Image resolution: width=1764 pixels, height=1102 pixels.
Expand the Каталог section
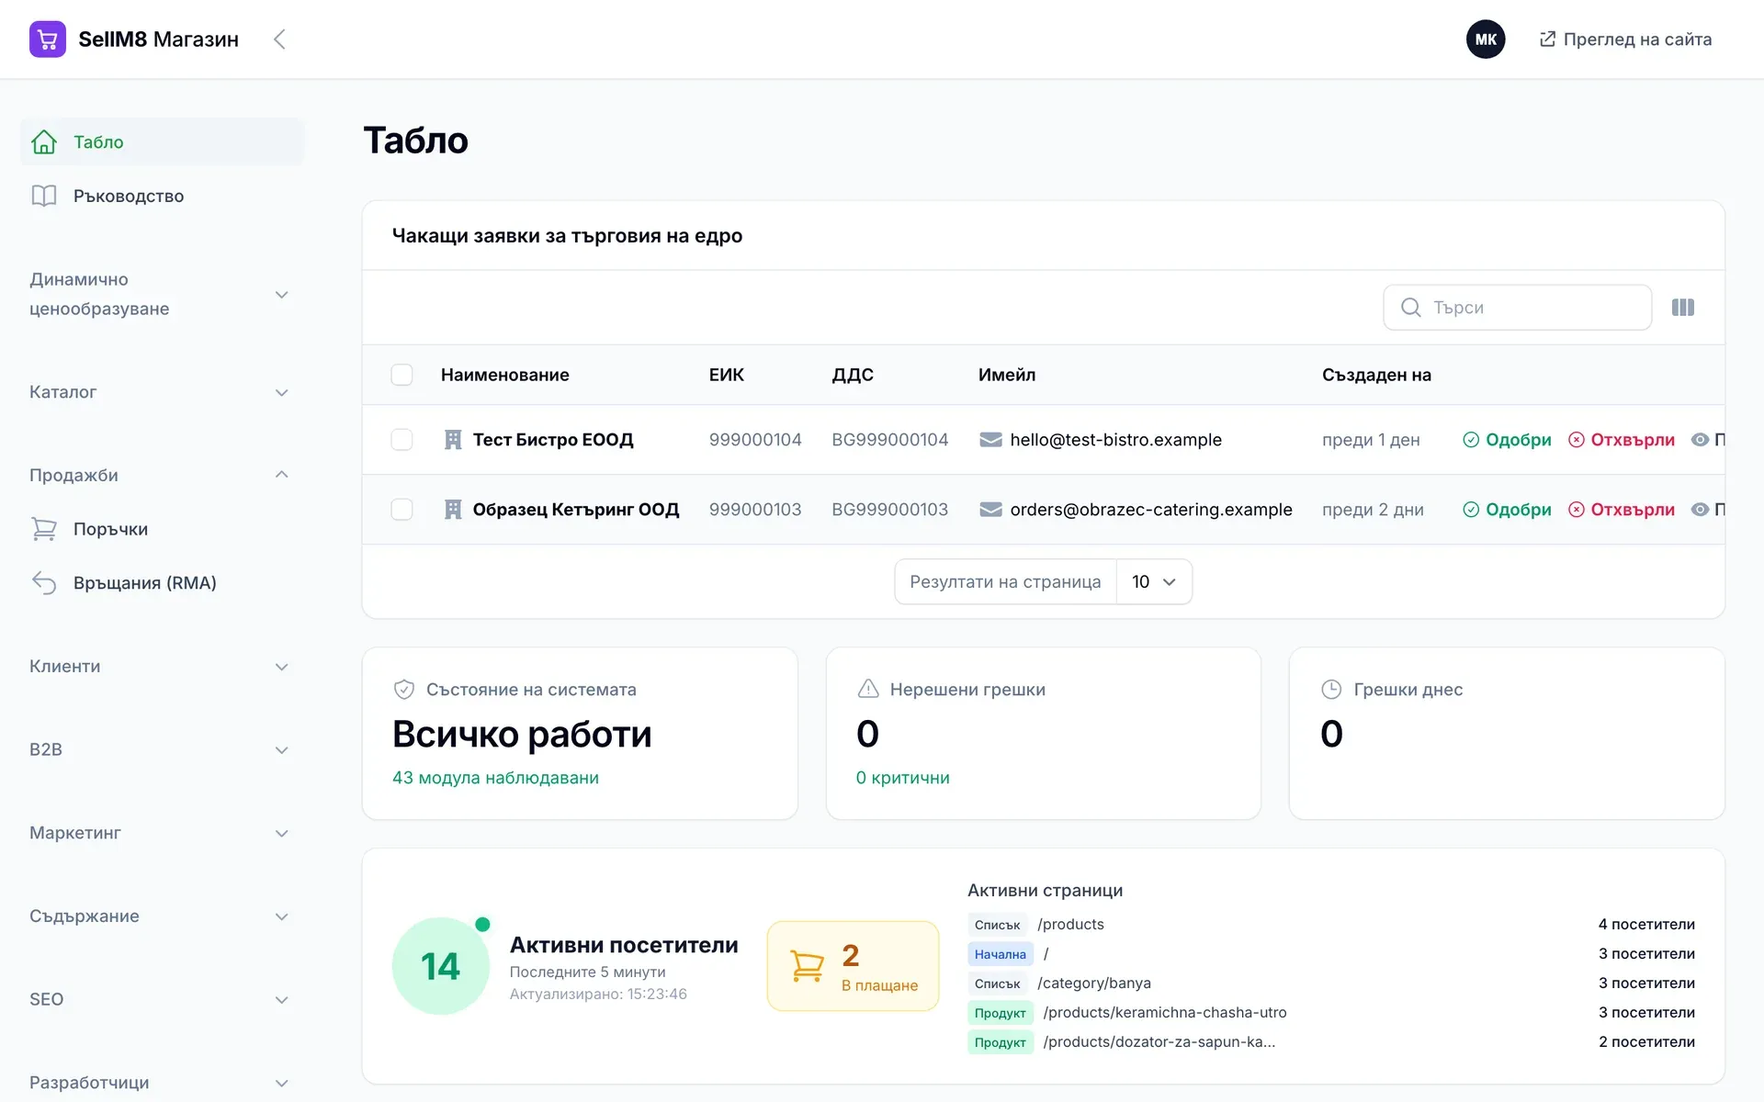(x=161, y=392)
